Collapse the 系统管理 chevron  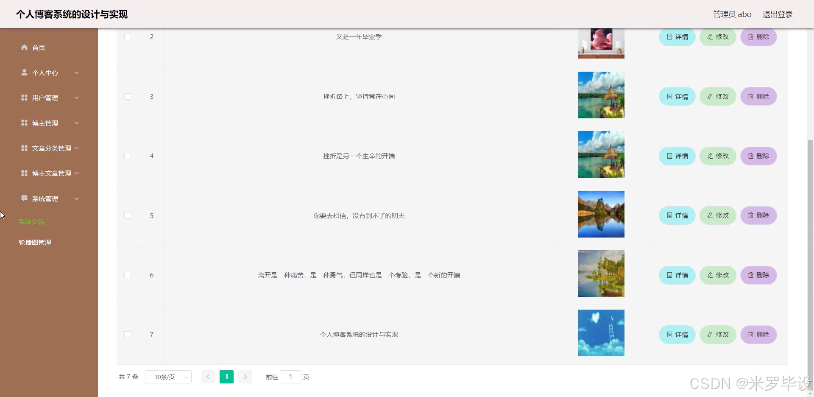tap(76, 198)
